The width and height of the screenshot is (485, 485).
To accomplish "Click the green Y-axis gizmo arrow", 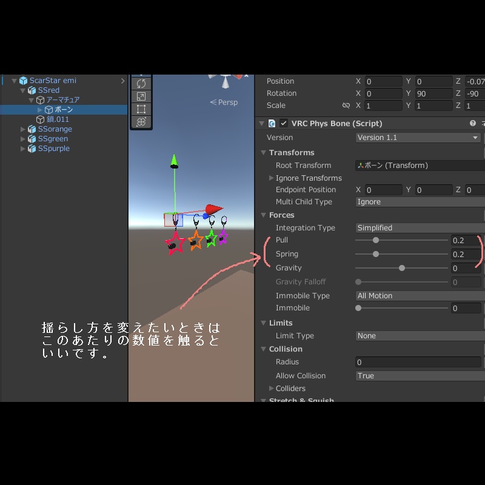I will coord(174,161).
